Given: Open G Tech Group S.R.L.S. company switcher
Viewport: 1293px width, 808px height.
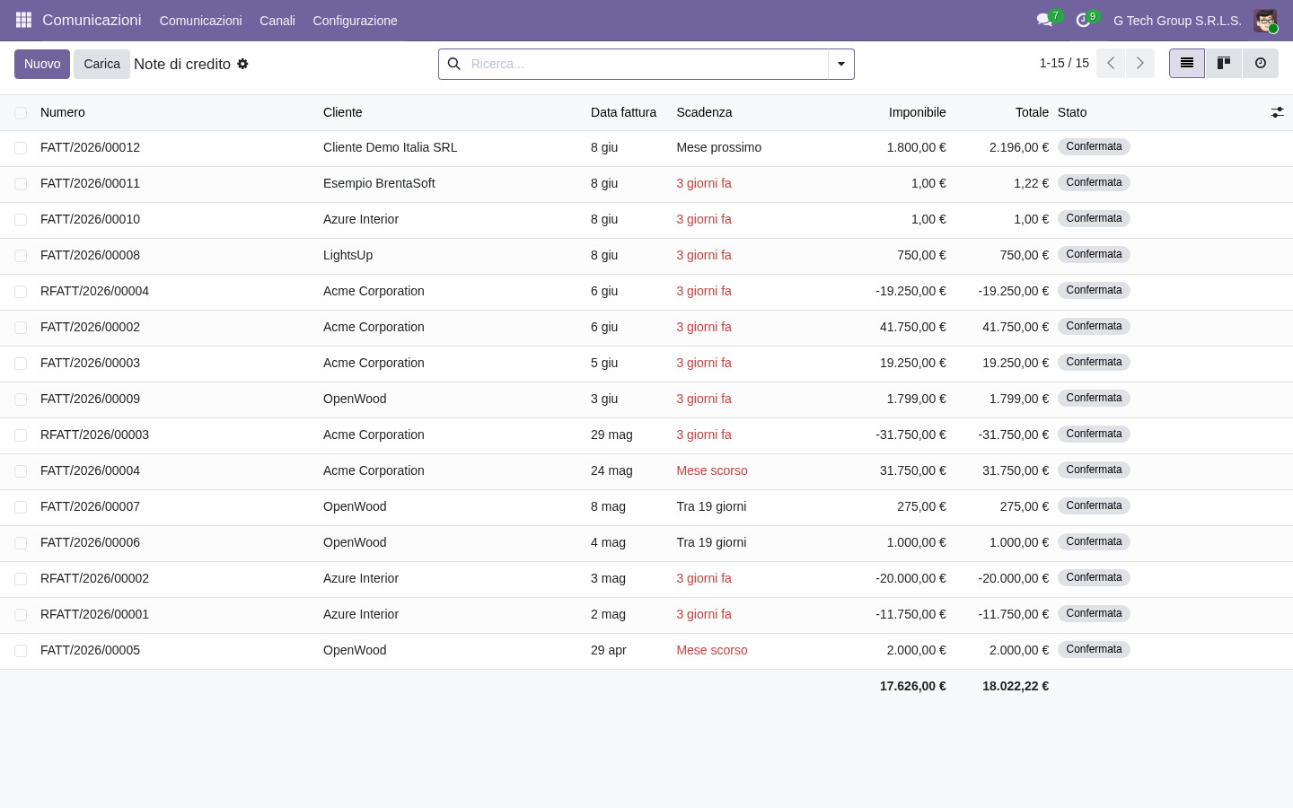Looking at the screenshot, I should [1177, 21].
